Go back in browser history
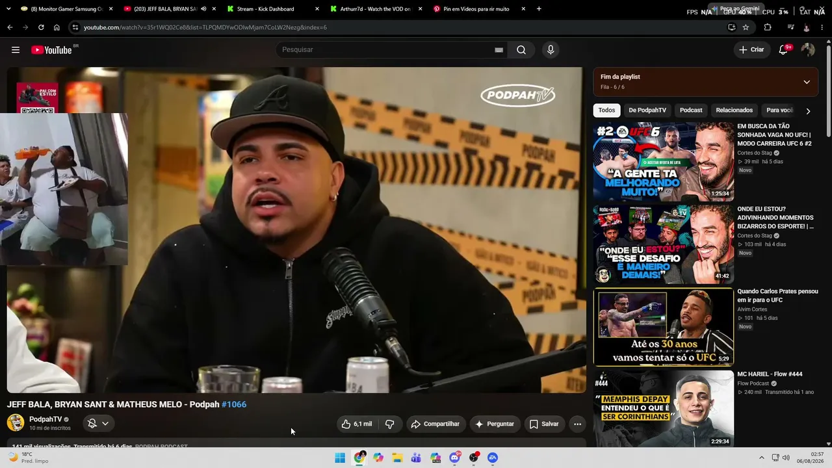Screen dimensions: 832x468 click(x=10, y=27)
